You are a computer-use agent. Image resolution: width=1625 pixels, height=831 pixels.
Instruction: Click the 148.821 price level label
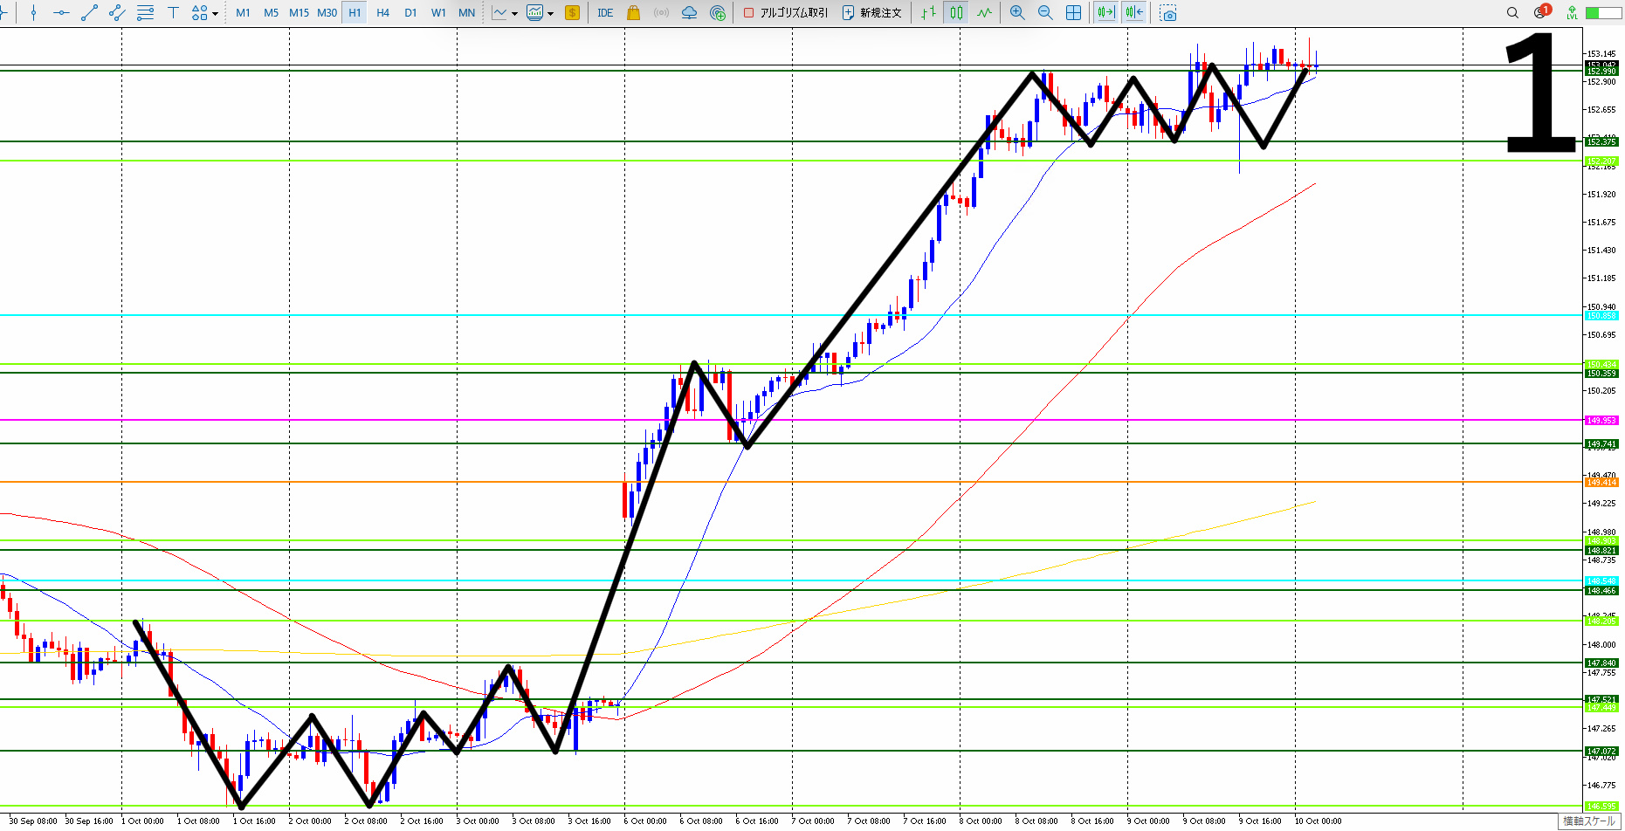pyautogui.click(x=1601, y=550)
